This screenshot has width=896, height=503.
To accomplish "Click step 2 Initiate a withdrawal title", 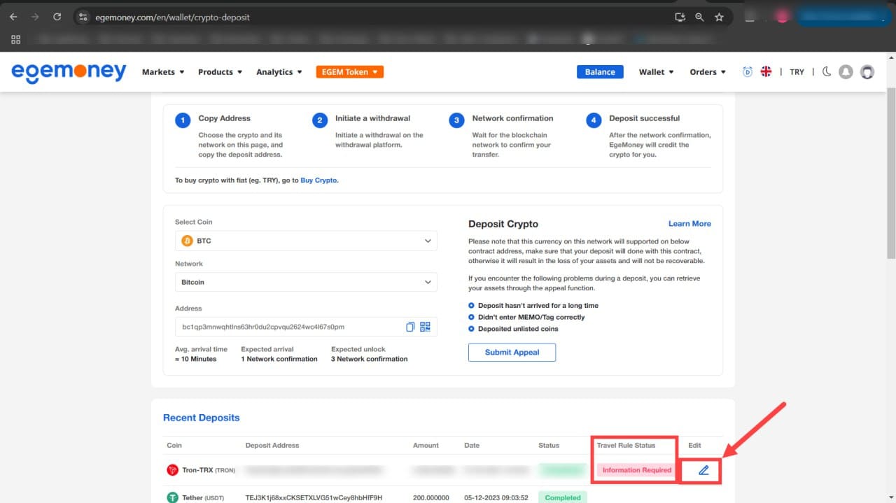I will coord(372,118).
